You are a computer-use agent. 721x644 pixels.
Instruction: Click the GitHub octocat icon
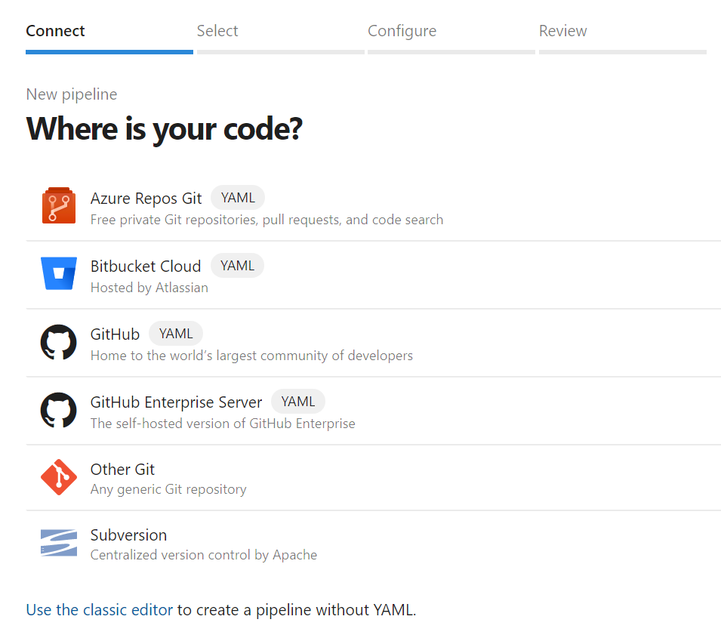(x=59, y=342)
